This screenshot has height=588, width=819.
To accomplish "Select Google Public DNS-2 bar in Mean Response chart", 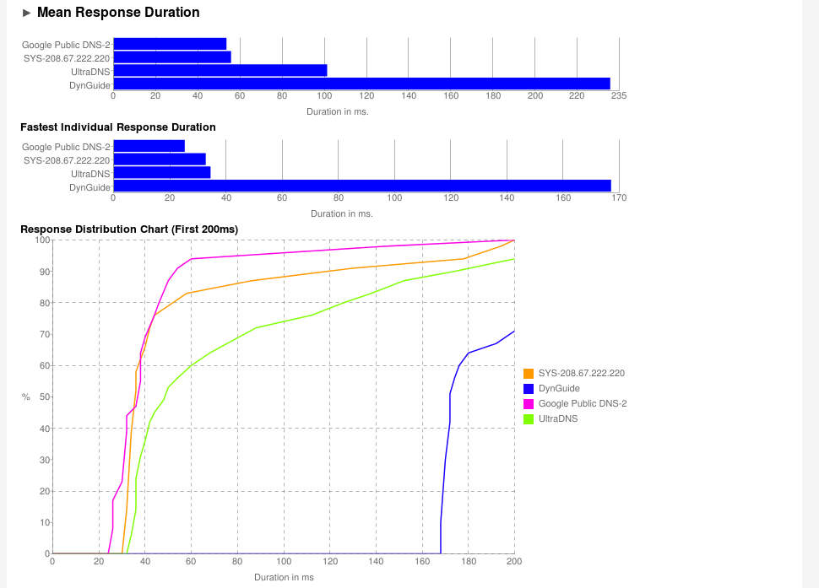I will (170, 44).
